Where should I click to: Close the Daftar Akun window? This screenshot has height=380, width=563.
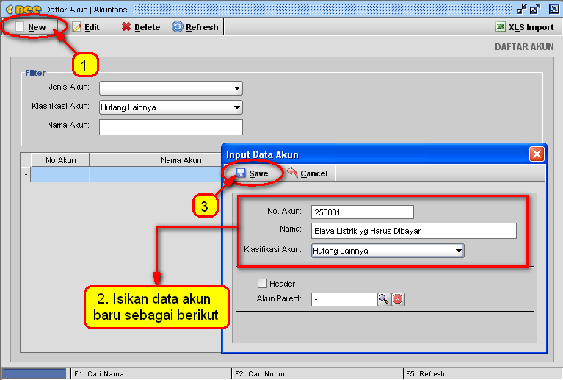(x=553, y=10)
